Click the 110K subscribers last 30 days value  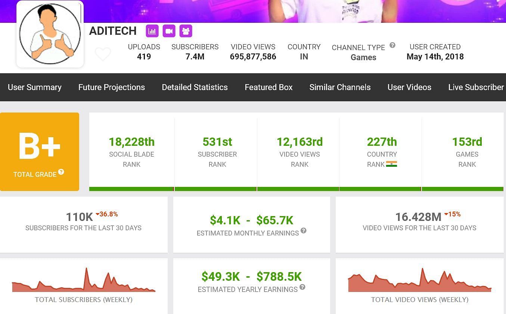[80, 217]
